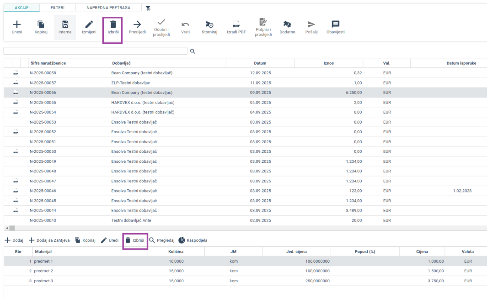Click Odobri i proslijedi checkmark icon
Viewport: 487px width, 301px height.
(161, 21)
